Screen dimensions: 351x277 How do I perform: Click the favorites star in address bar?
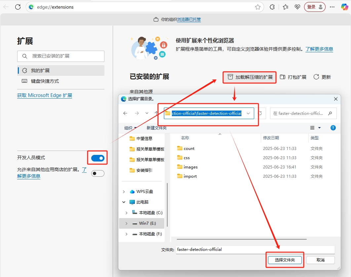[258, 7]
